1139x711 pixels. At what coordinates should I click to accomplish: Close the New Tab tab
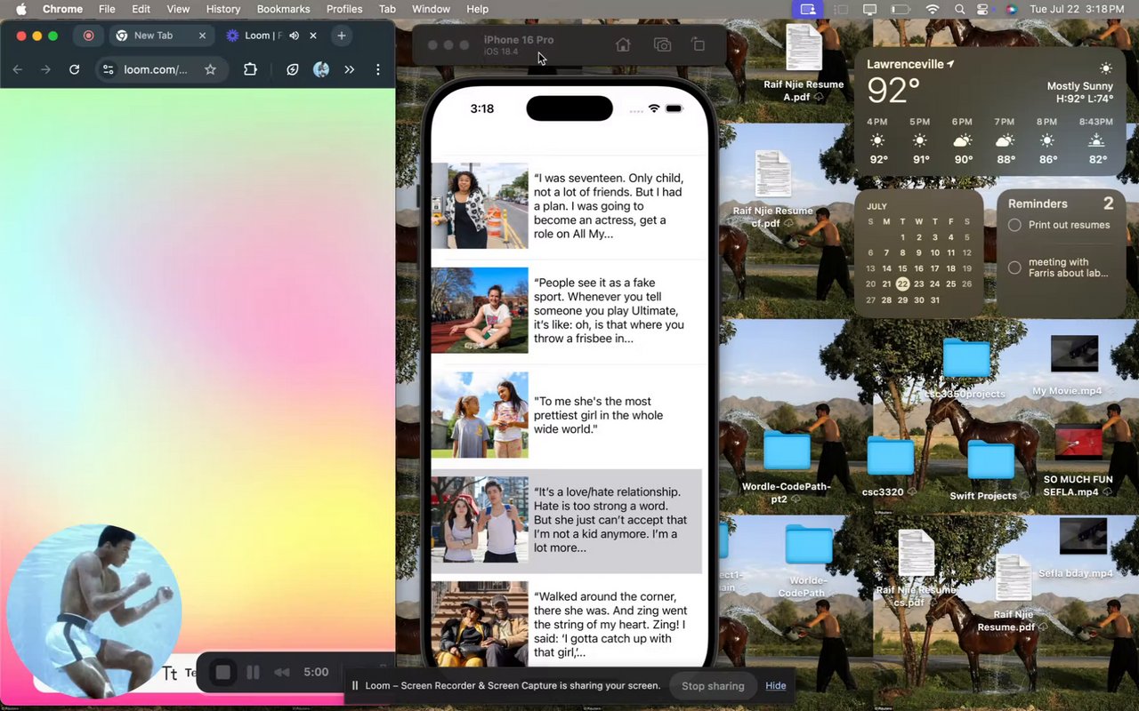click(x=202, y=36)
